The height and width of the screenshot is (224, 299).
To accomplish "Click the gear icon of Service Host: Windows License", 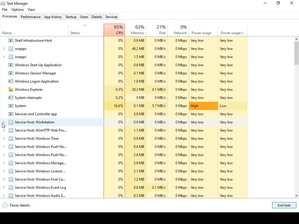I will [x=11, y=171].
